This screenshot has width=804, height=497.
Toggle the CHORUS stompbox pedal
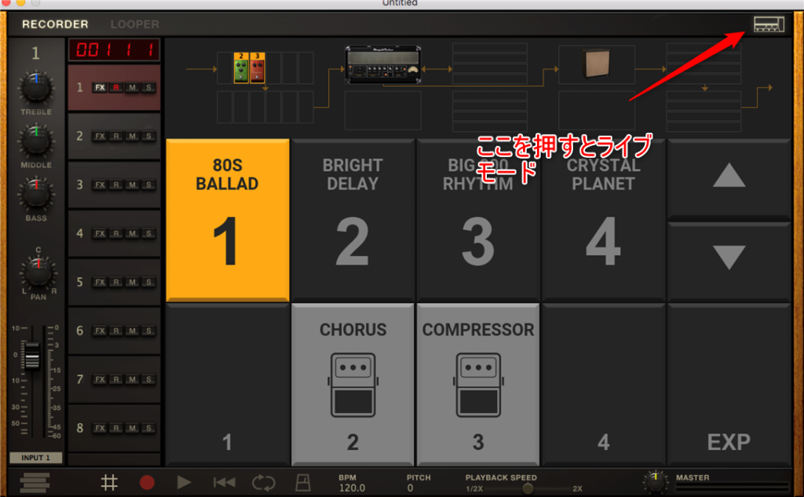[x=353, y=384]
